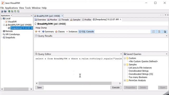Viewport: 169px width, 95px height.
Task: Click the Save button under Query Editor
Action: click(39, 88)
